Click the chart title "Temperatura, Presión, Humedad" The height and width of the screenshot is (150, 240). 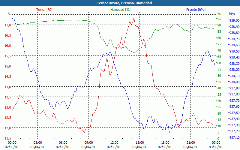(x=124, y=3)
